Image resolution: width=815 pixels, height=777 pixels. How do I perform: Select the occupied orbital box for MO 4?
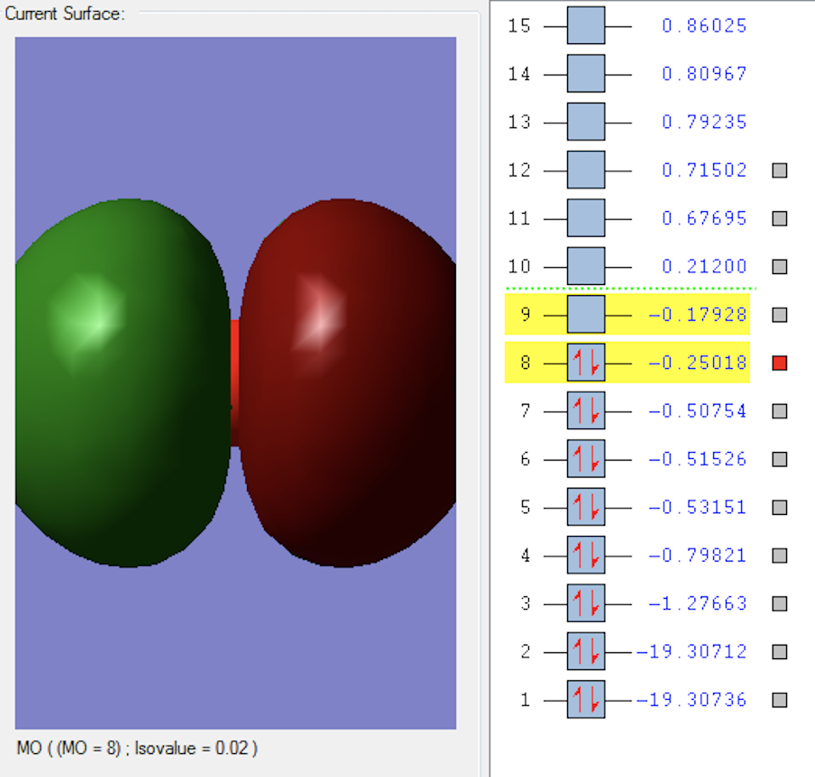[x=586, y=556]
